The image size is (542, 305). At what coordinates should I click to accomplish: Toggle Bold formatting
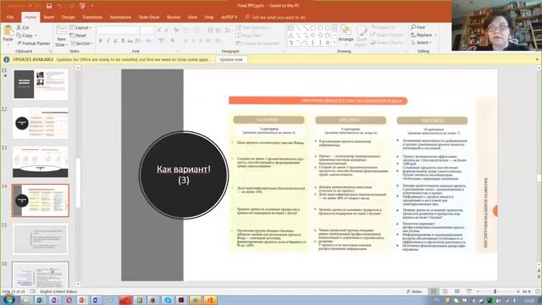[101, 41]
